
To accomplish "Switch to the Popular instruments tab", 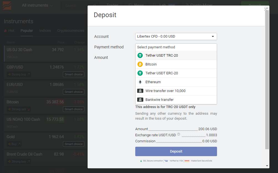I will [x=27, y=31].
